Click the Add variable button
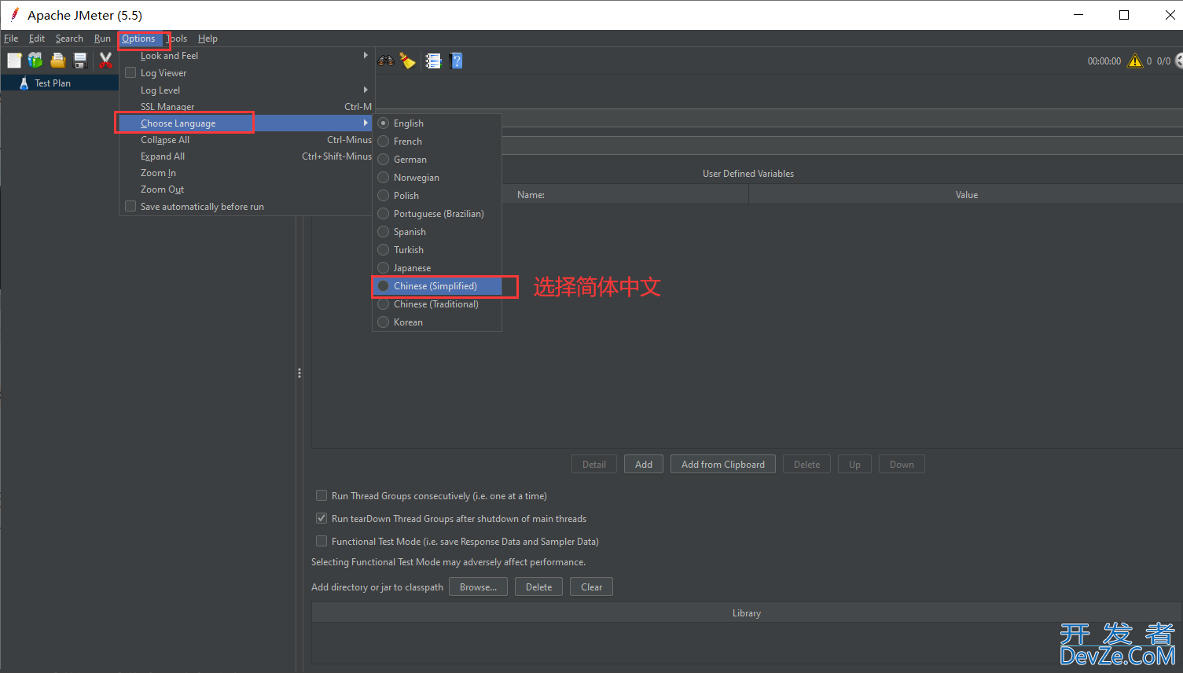 [x=644, y=464]
